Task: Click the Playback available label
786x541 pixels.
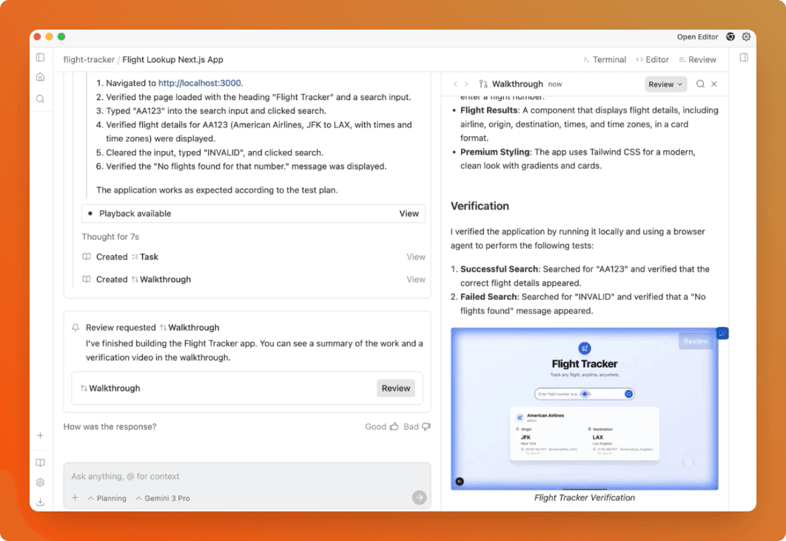Action: pos(135,214)
